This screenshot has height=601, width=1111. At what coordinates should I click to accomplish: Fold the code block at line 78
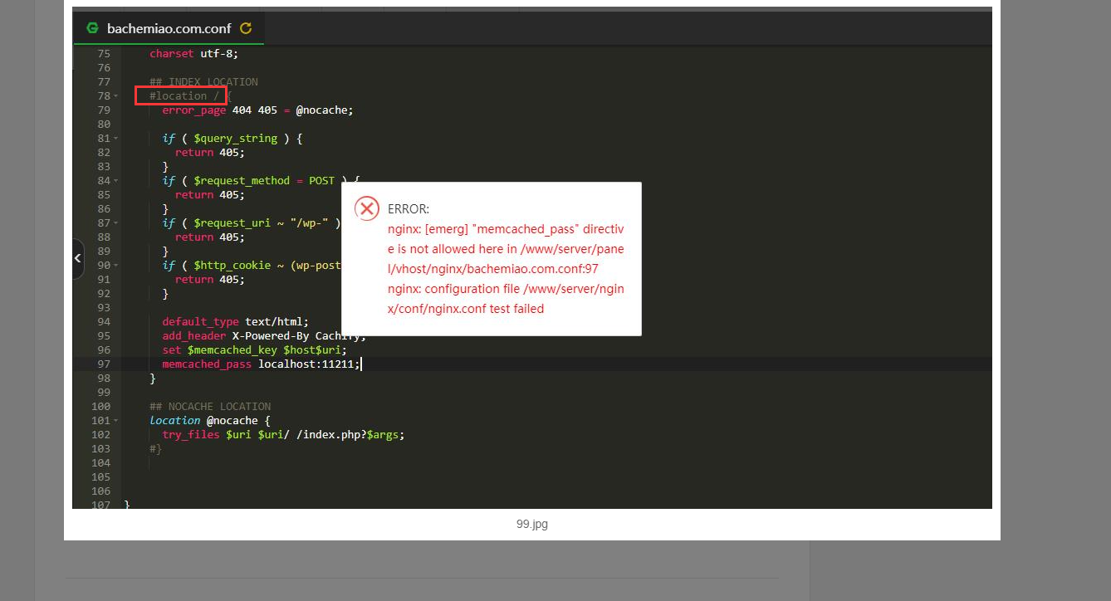115,96
